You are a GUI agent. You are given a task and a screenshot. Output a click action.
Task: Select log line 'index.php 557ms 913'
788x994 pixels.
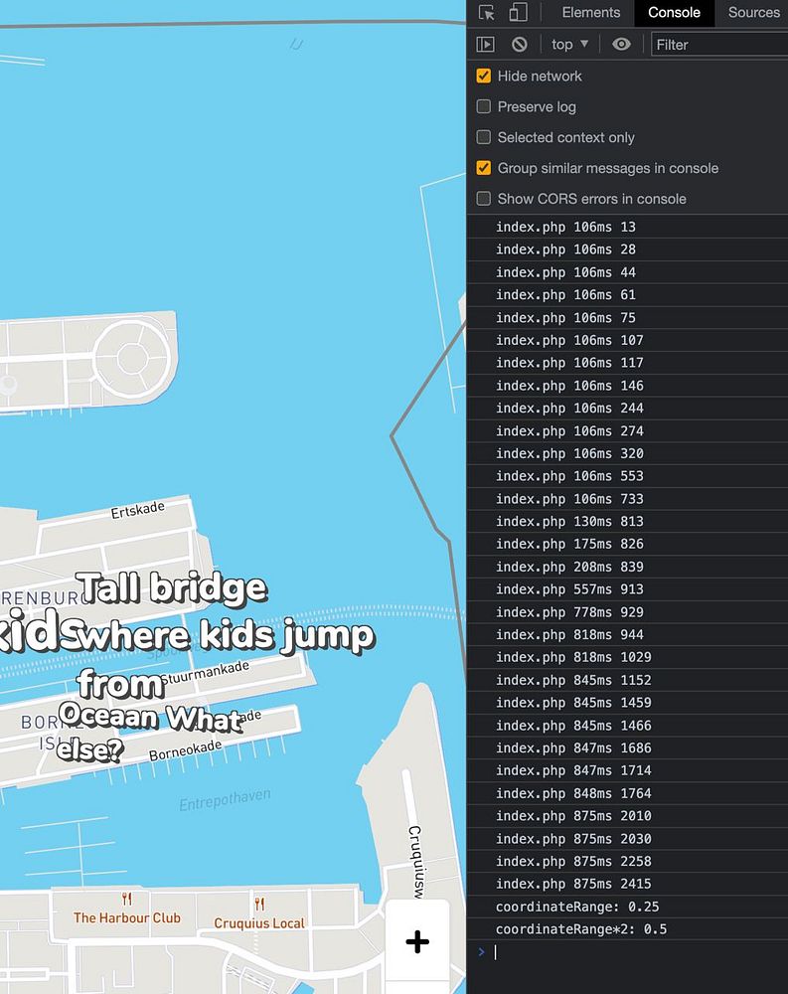[628, 588]
